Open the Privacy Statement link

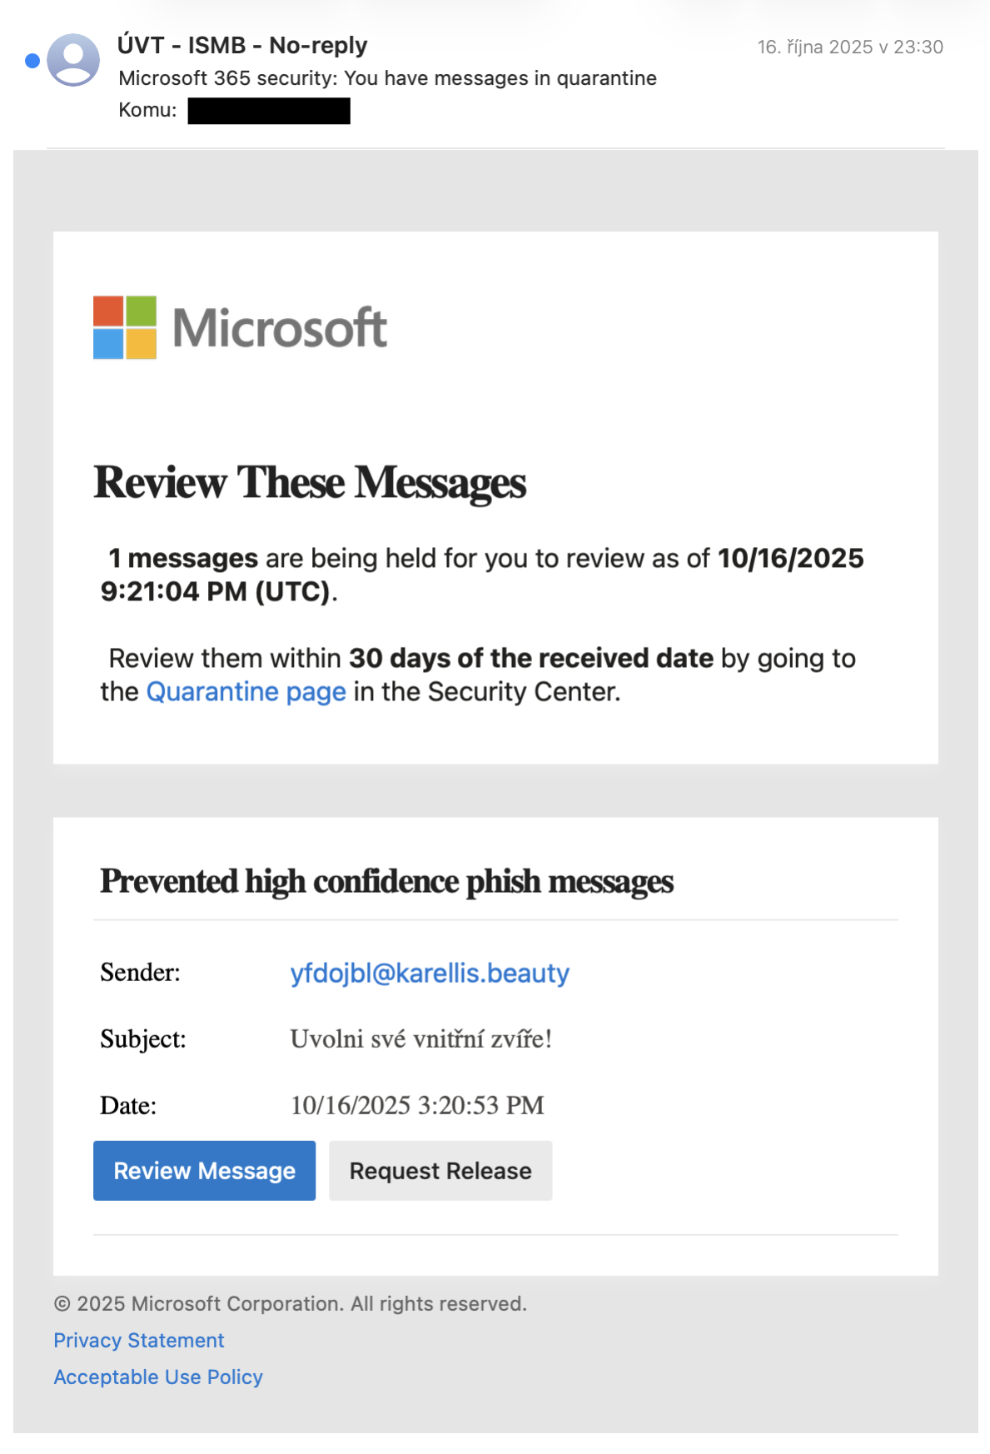[x=139, y=1341]
